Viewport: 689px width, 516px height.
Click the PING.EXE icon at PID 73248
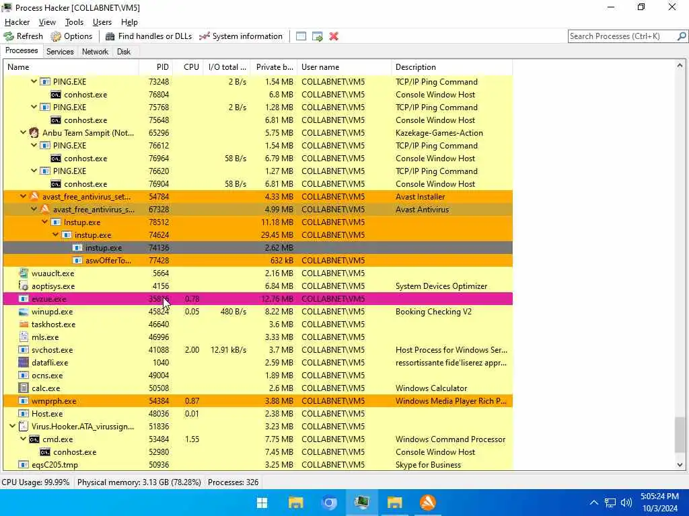coord(45,82)
